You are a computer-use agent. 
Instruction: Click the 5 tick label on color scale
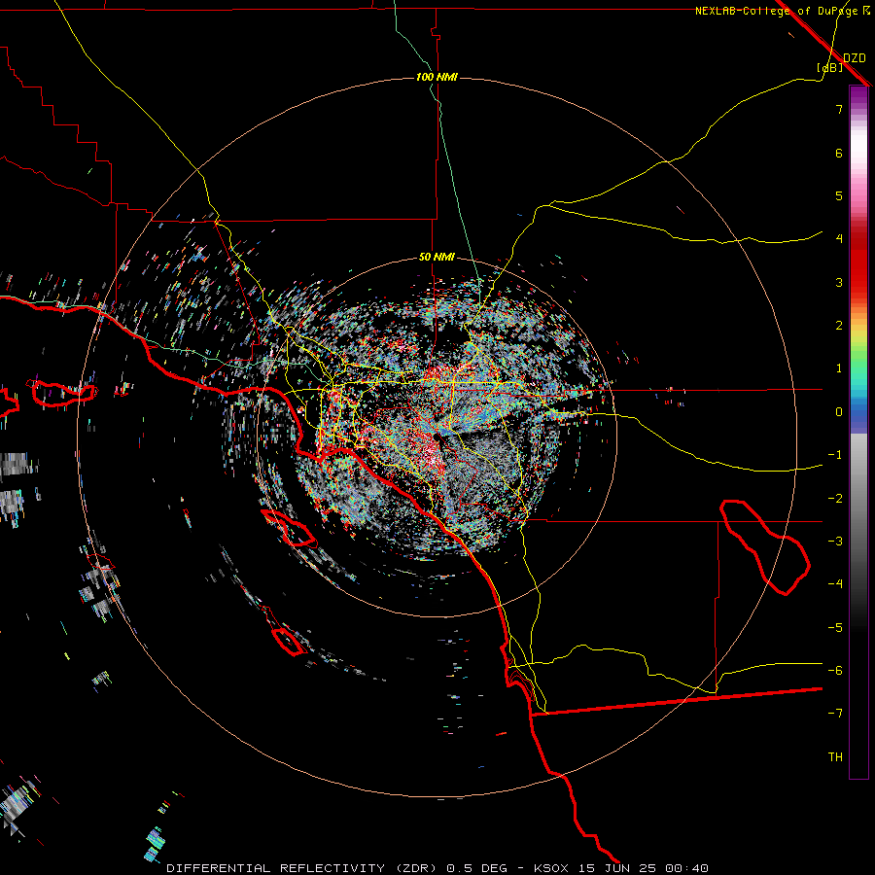(839, 195)
